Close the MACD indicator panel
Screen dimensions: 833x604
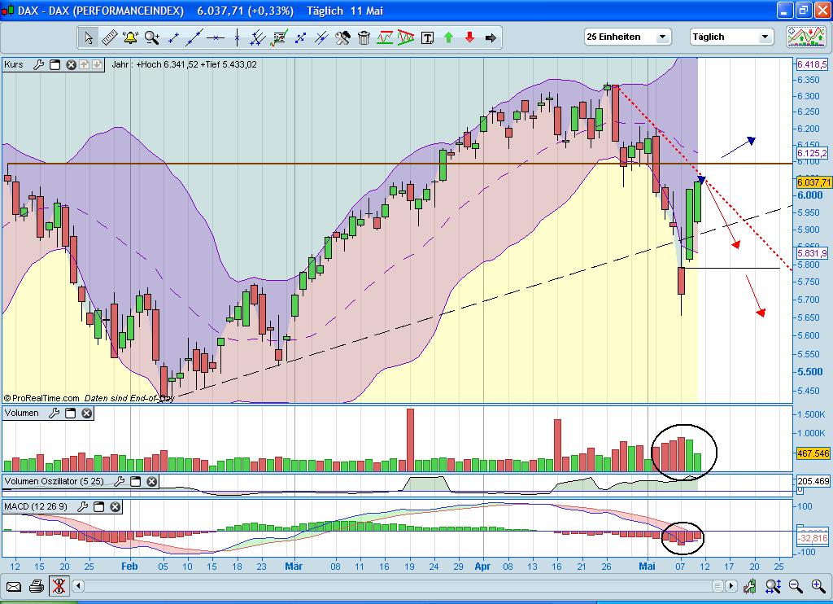(116, 506)
